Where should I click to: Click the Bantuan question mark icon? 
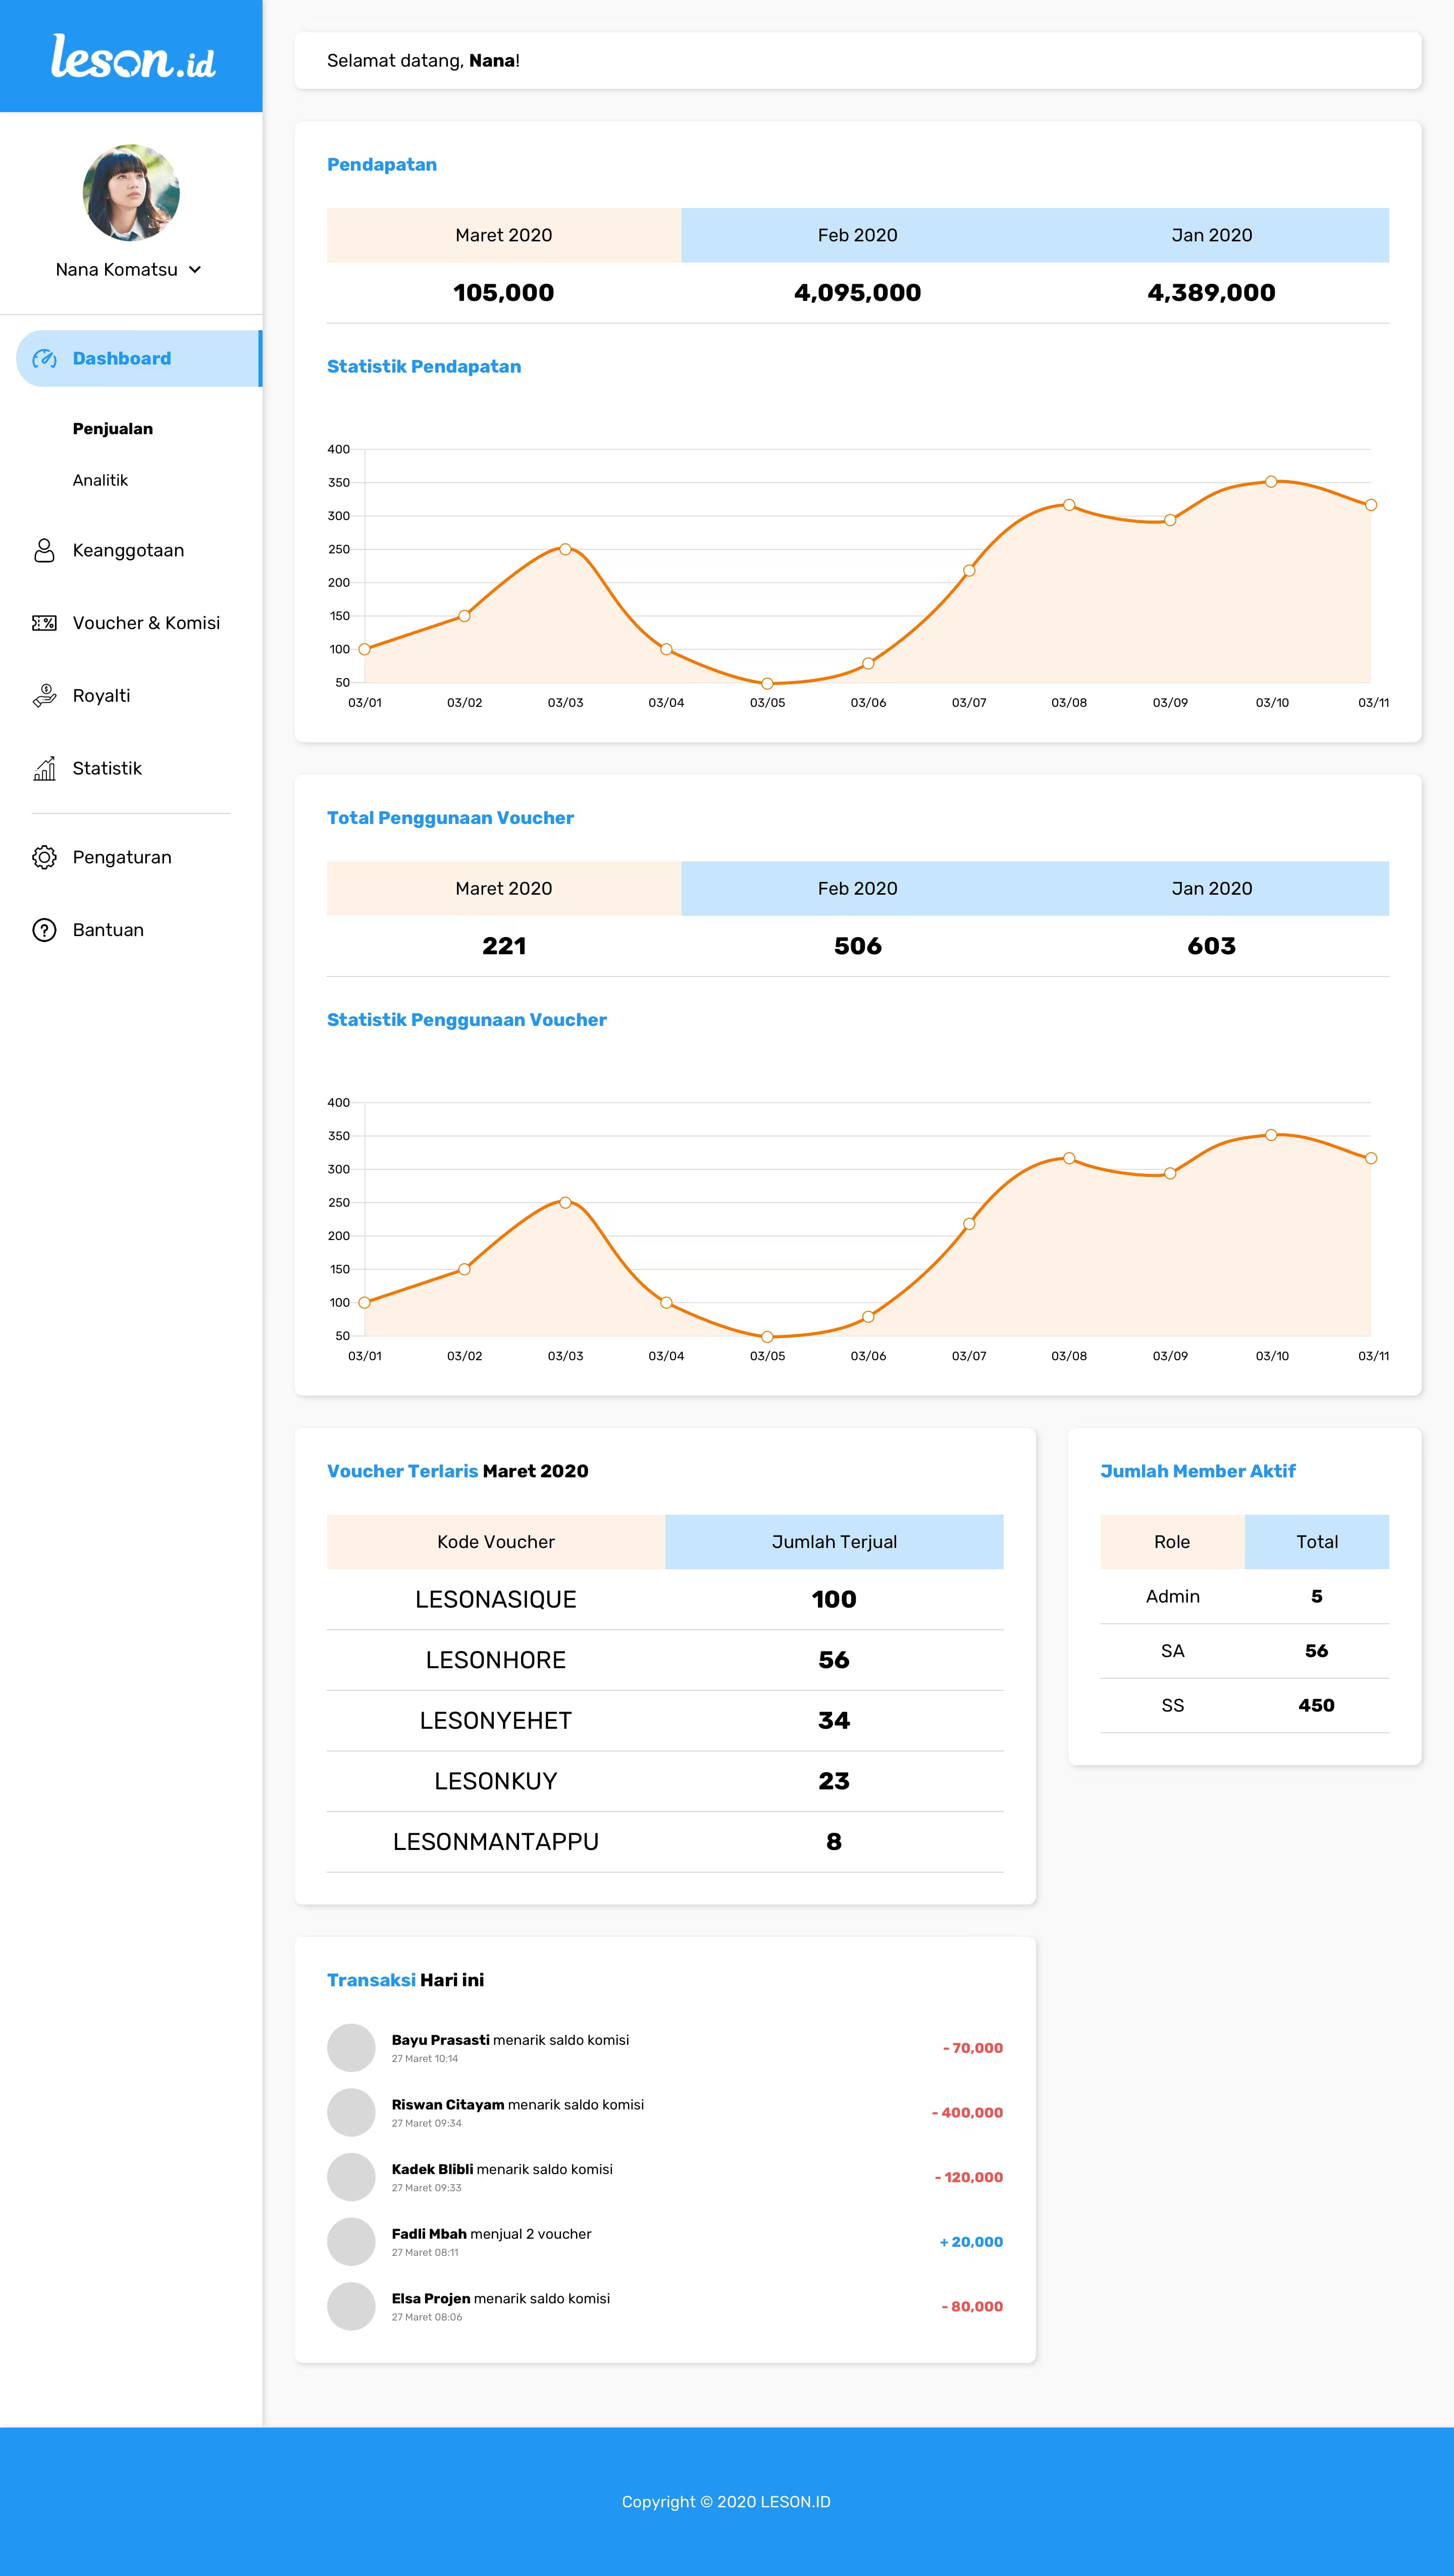pos(44,930)
